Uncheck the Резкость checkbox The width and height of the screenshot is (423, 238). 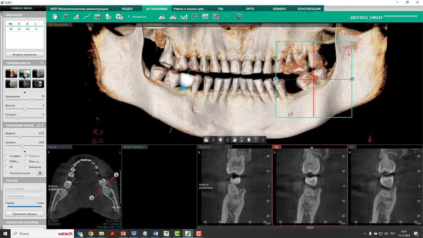click(x=26, y=156)
